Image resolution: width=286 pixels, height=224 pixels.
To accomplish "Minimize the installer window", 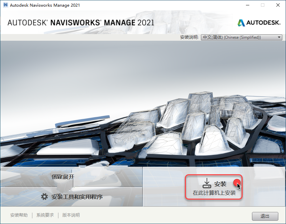I will coord(248,5).
